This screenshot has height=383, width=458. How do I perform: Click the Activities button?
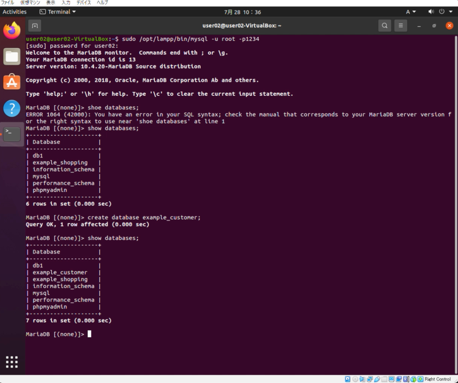pos(15,12)
